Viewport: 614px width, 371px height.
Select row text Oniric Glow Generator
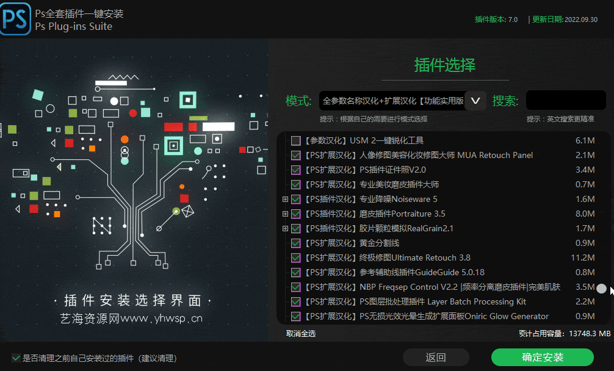coord(427,316)
